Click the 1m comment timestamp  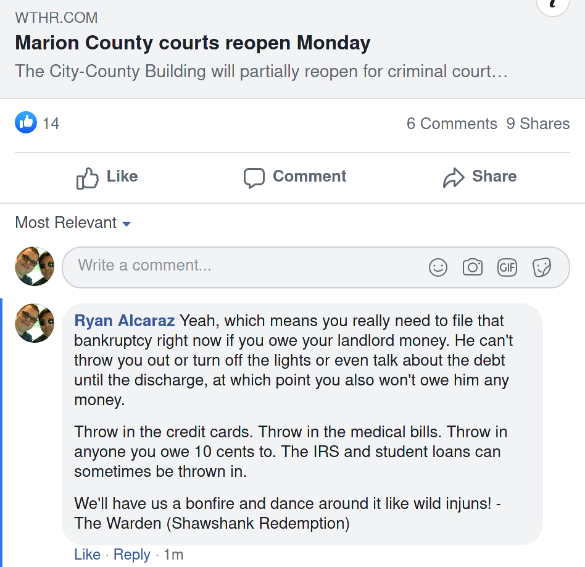(x=173, y=555)
